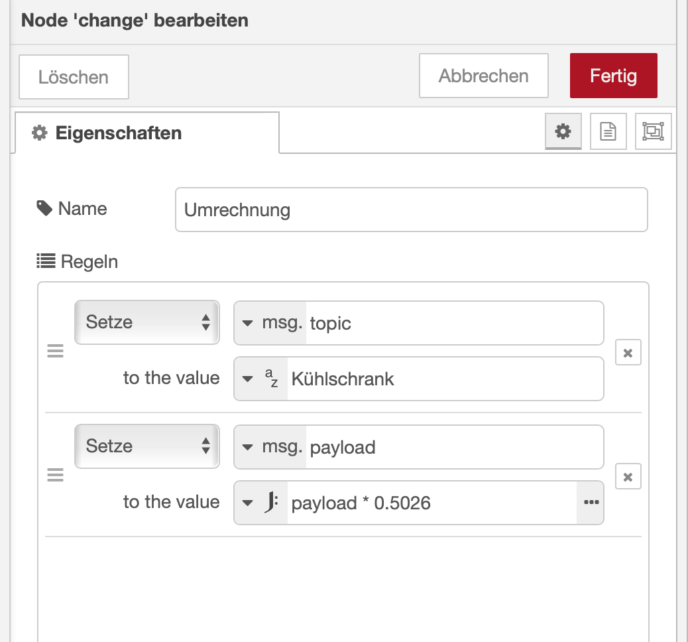This screenshot has width=688, height=642.
Task: Open the msg. type dropdown for topic
Action: (270, 323)
